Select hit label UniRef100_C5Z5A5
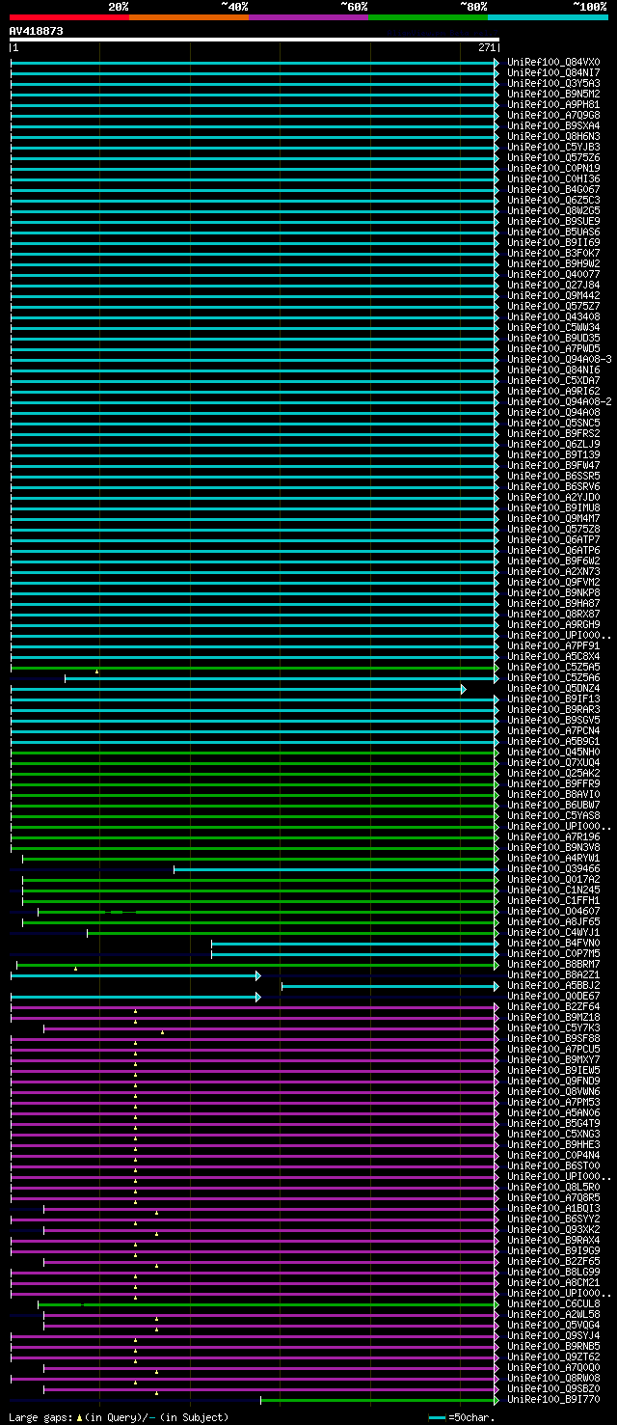 point(552,667)
